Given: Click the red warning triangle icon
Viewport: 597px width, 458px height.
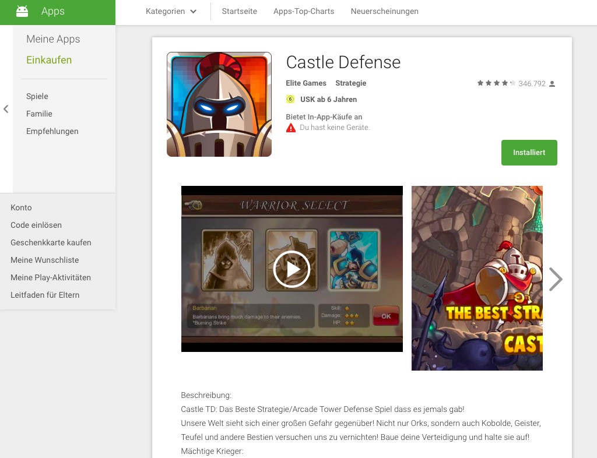Looking at the screenshot, I should (291, 128).
